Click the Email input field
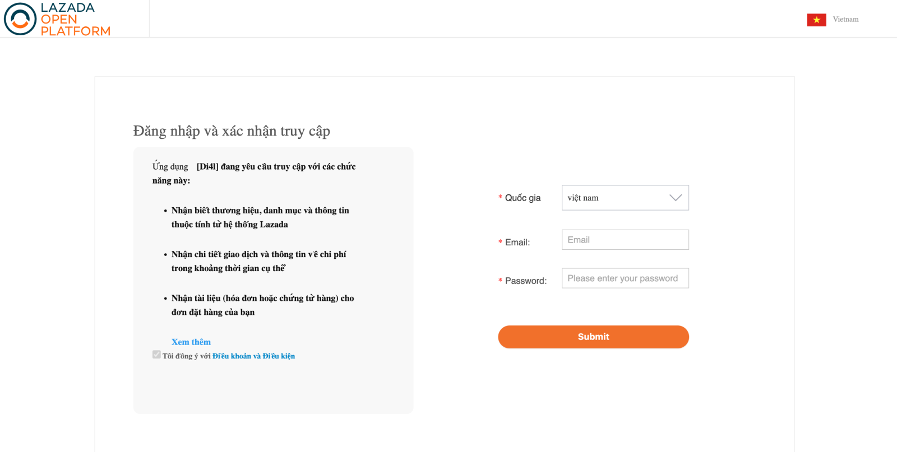 (625, 240)
